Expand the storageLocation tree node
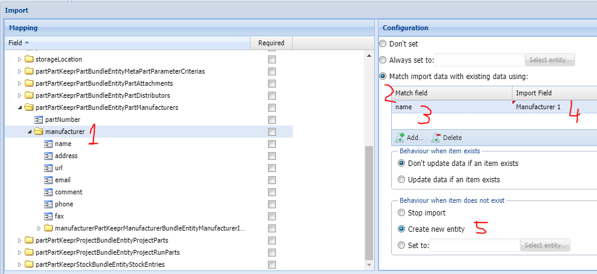The width and height of the screenshot is (597, 274). point(20,59)
